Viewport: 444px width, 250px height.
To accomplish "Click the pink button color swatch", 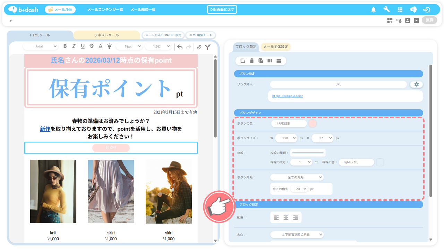I will (x=312, y=124).
